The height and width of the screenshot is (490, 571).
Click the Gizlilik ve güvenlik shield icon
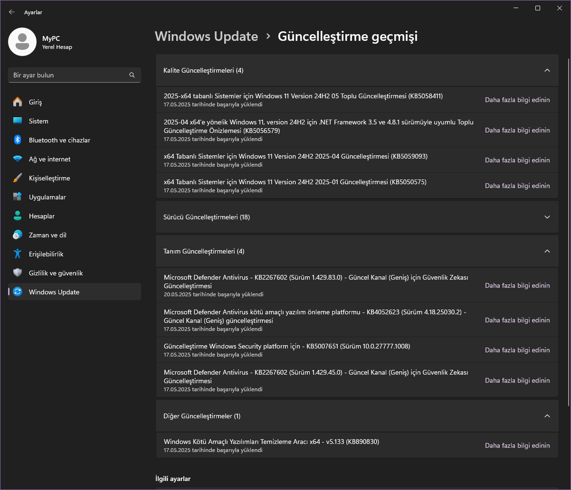pos(18,273)
